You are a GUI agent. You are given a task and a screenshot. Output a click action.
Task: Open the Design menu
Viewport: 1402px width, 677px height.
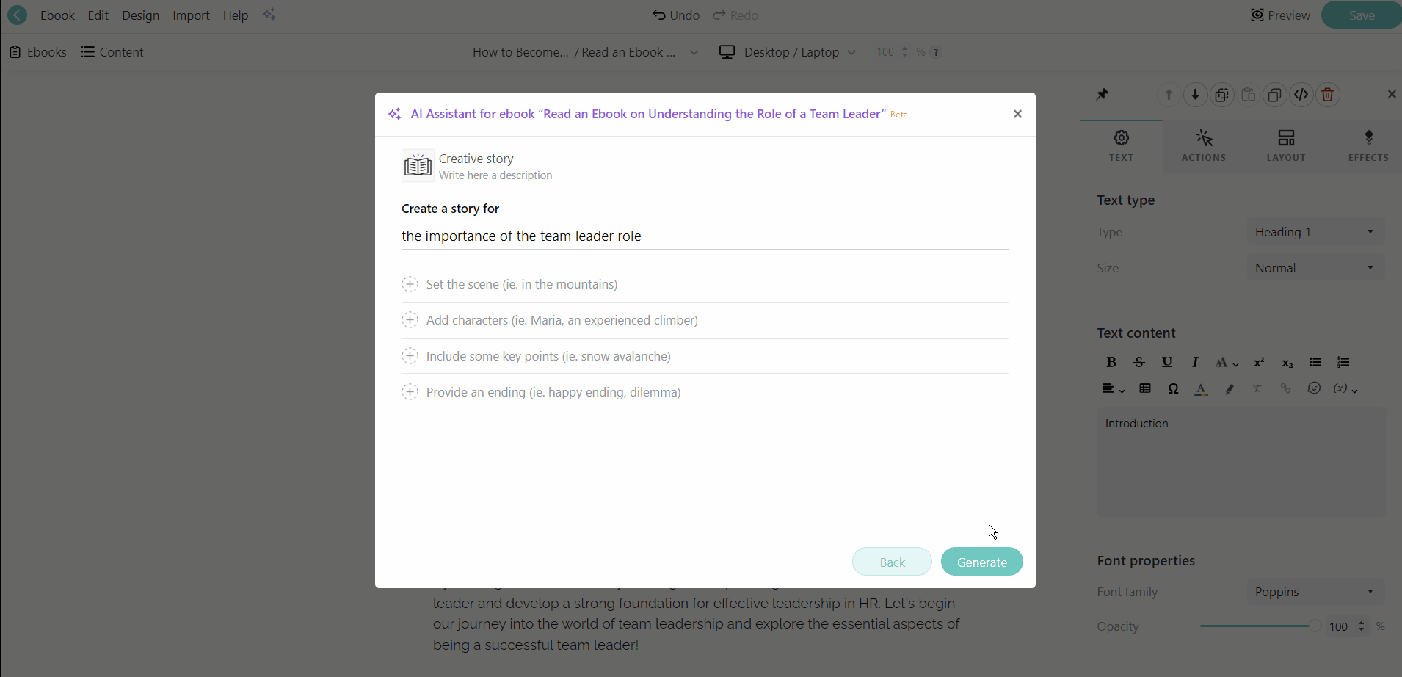(140, 15)
